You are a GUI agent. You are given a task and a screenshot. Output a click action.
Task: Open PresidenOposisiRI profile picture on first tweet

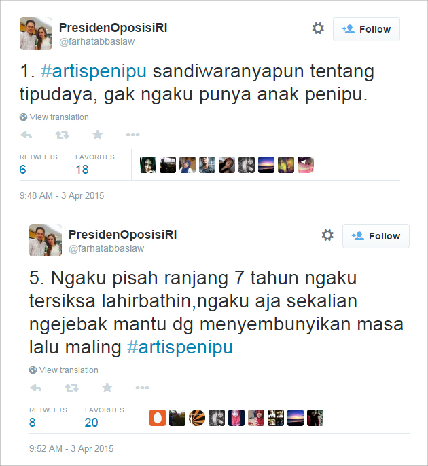tap(36, 33)
